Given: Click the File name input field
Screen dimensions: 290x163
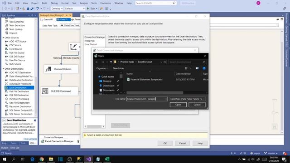Looking at the screenshot, I should [147, 99].
